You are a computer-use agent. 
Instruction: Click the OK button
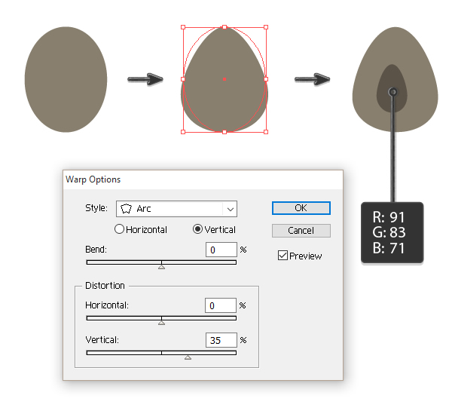tap(301, 208)
